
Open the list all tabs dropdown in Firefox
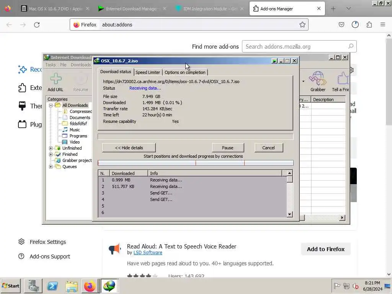[x=348, y=9]
